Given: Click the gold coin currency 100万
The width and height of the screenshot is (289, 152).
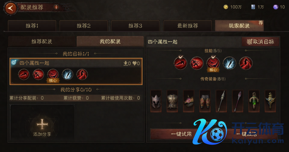Looking at the screenshot, I should (232, 7).
